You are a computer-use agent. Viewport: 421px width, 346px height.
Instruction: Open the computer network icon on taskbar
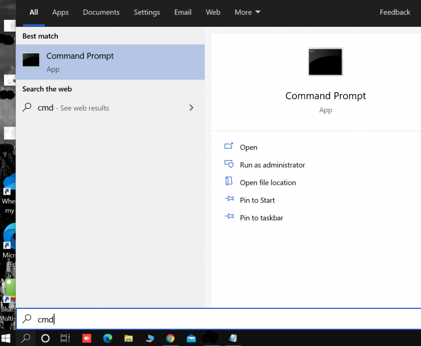pos(150,338)
